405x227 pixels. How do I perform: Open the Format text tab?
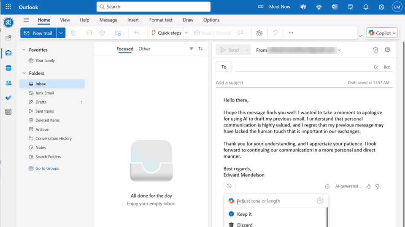tap(161, 20)
